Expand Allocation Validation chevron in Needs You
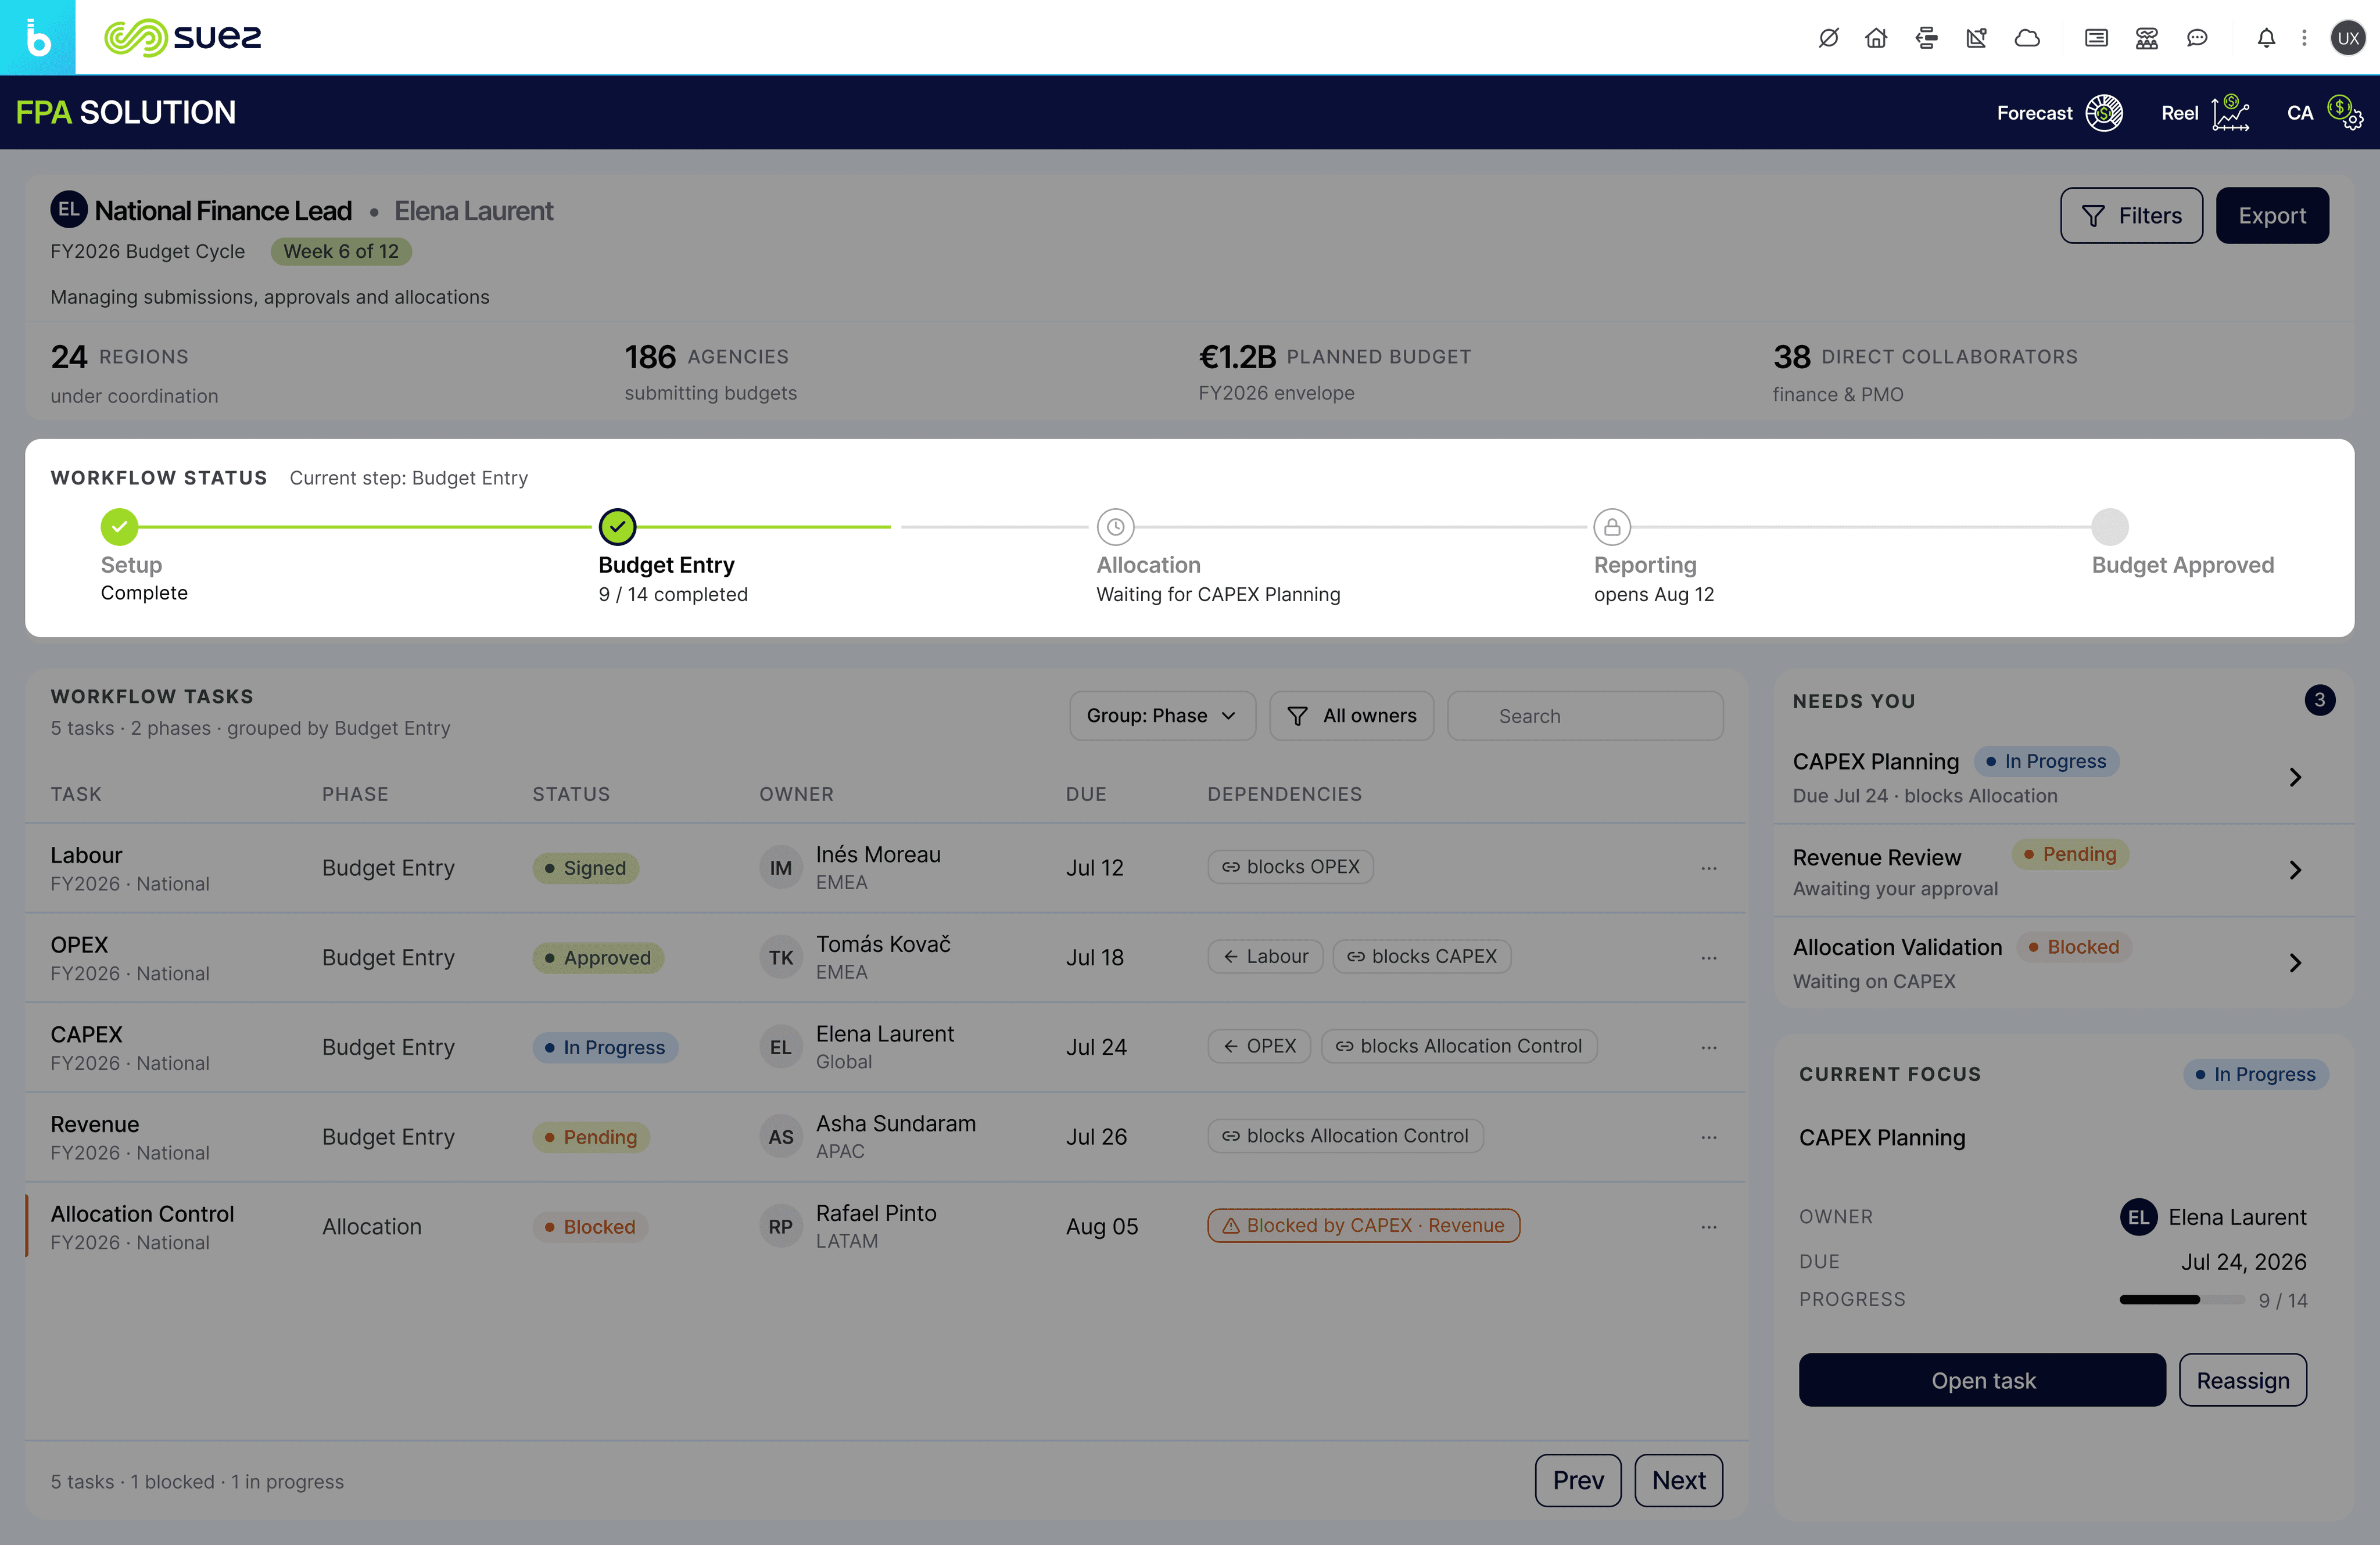The width and height of the screenshot is (2380, 1545). point(2295,964)
